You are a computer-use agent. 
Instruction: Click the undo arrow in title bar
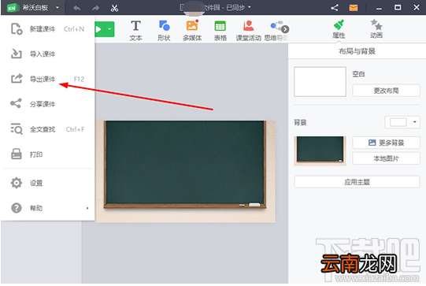[77, 8]
